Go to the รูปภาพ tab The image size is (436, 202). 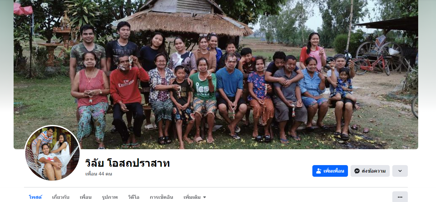click(x=110, y=197)
